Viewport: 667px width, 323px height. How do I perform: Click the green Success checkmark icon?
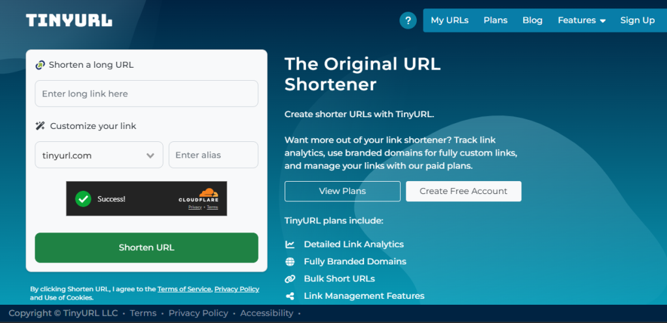(x=83, y=199)
